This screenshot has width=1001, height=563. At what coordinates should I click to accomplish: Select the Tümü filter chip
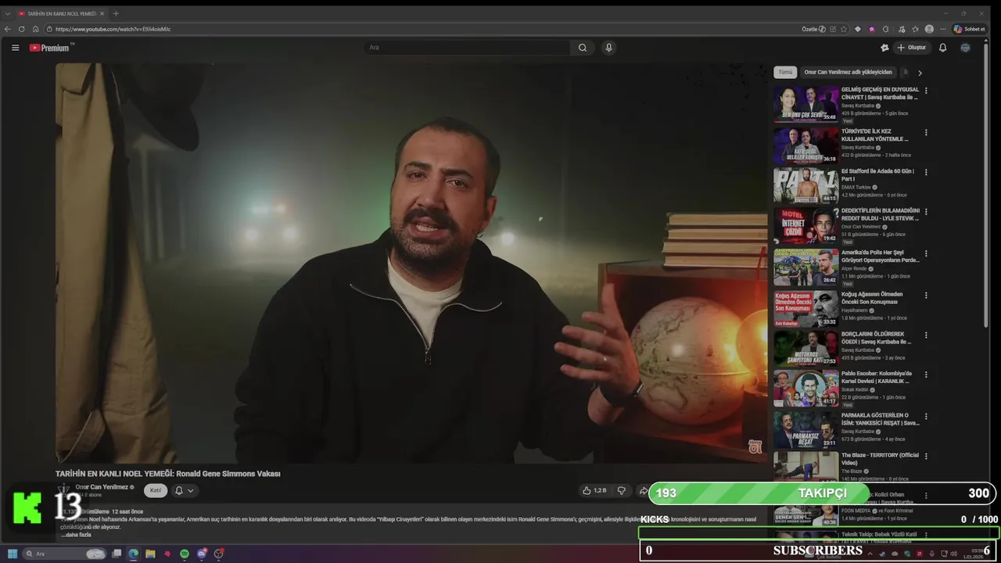point(785,72)
